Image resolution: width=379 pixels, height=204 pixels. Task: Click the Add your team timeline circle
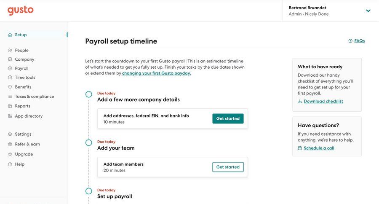pyautogui.click(x=88, y=143)
